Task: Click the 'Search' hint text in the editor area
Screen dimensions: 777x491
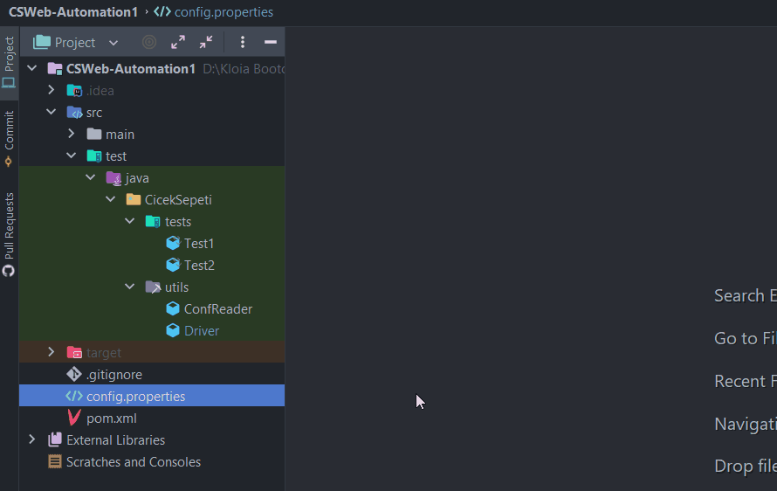Action: pyautogui.click(x=739, y=295)
